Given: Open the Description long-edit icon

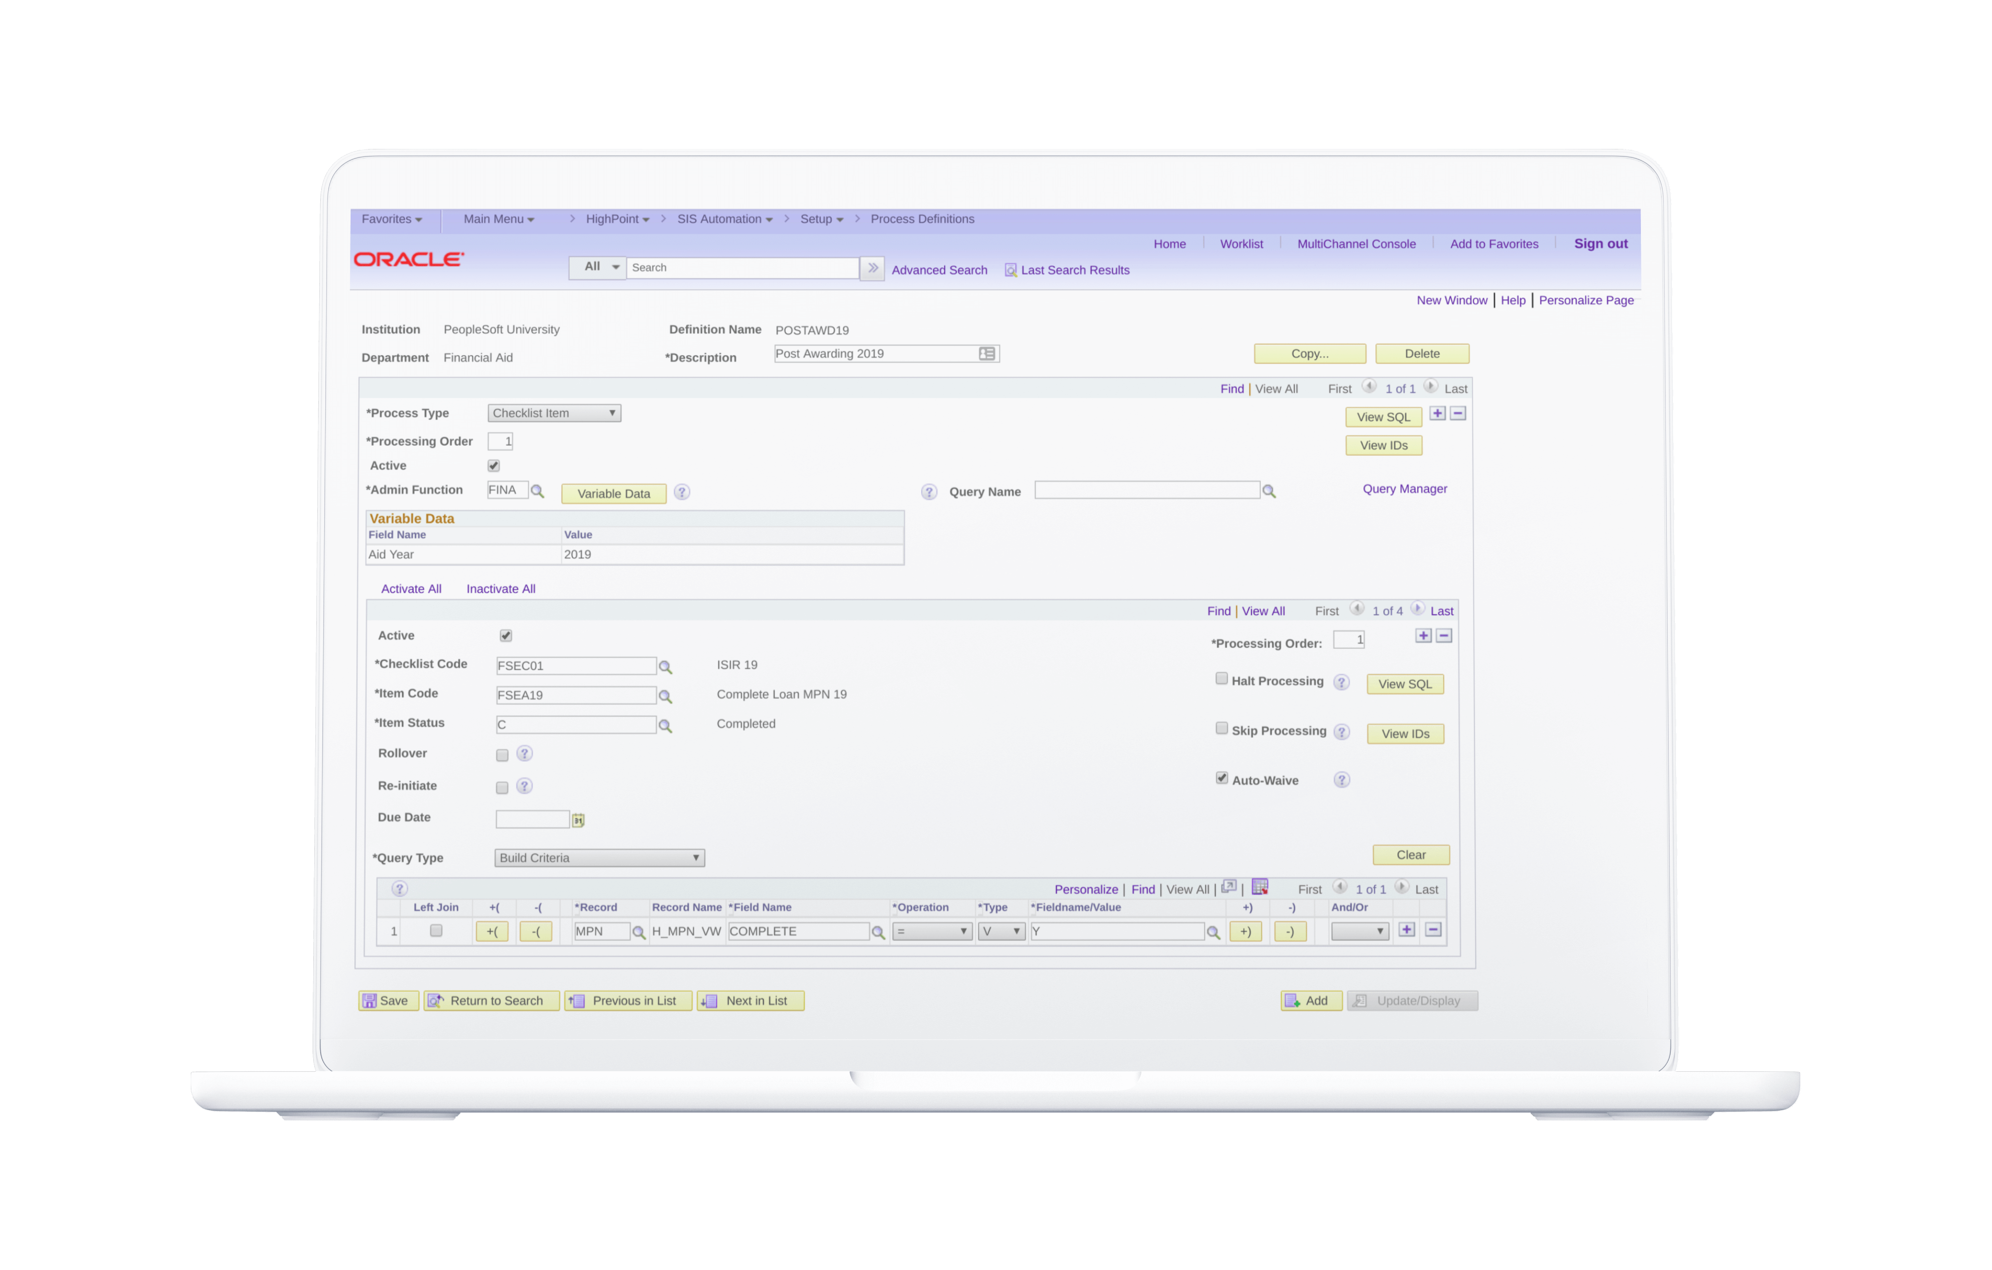Looking at the screenshot, I should tap(987, 354).
